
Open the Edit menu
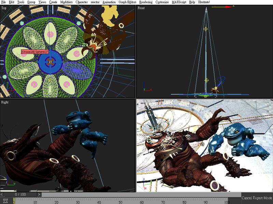click(12, 2)
